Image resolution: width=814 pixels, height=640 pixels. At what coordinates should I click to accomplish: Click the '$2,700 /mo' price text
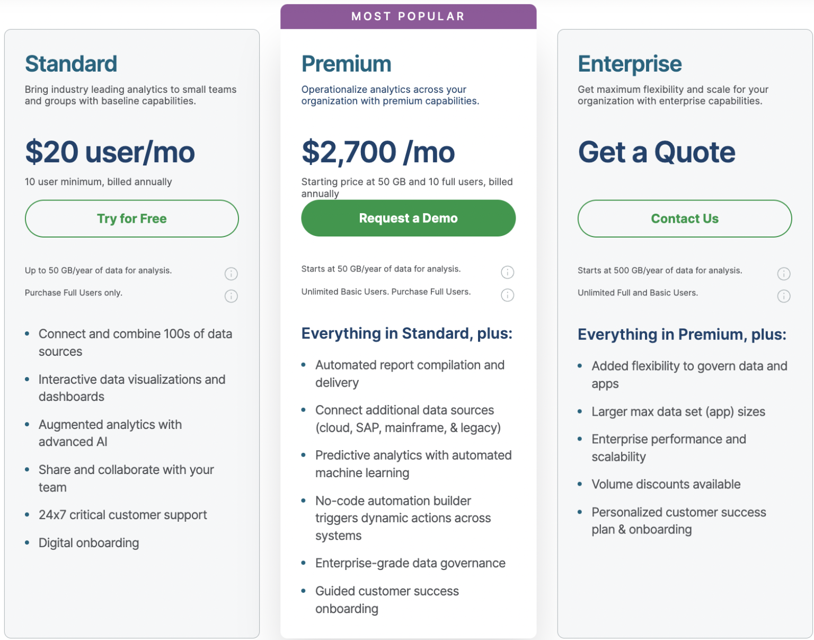click(378, 152)
